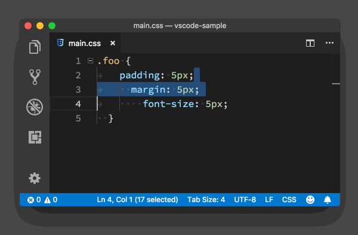The height and width of the screenshot is (235, 358).
Task: Click the scrollbar overview ruler marker
Action: [x=336, y=84]
